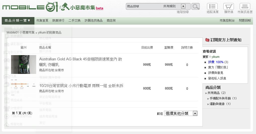The image size is (256, 134).
Task: Open the 所有類別 search category dropdown
Action: click(x=183, y=6)
